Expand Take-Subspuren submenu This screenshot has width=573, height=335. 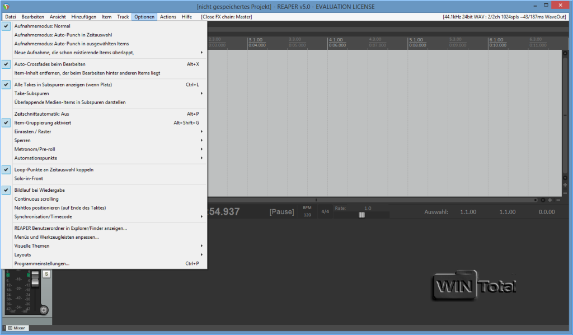point(104,93)
